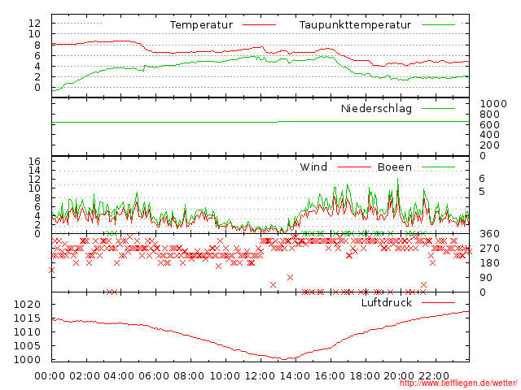Click the 600 precipitation axis label
Viewport: 521px width, 390px height.
coord(490,124)
